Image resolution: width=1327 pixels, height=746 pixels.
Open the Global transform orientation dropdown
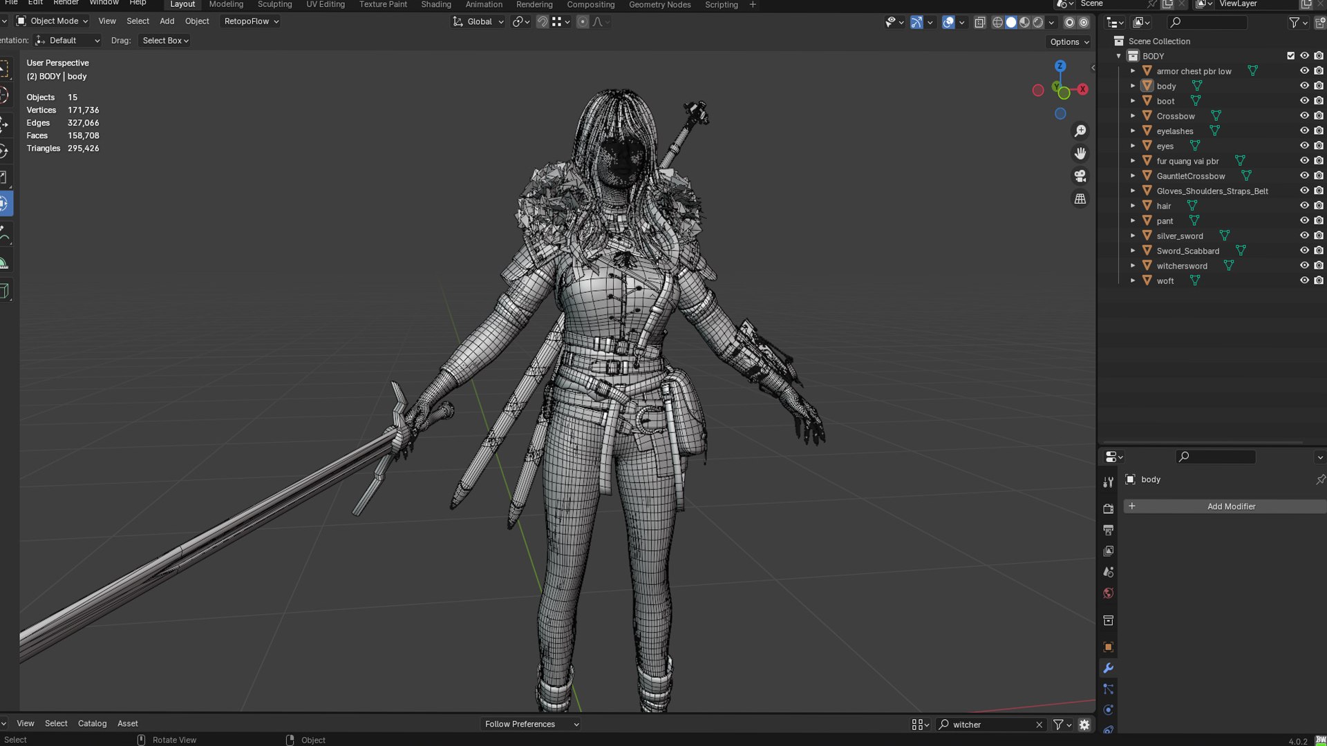click(478, 22)
